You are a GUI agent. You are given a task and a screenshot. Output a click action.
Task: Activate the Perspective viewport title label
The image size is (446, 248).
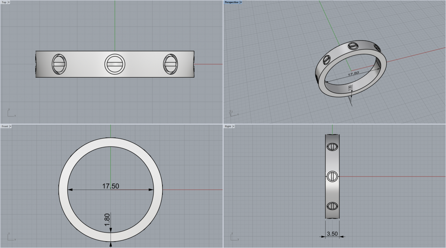(232, 2)
